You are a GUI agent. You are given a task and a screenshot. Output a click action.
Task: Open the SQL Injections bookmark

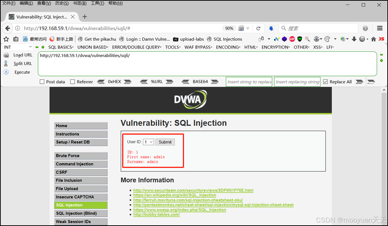pos(225,39)
